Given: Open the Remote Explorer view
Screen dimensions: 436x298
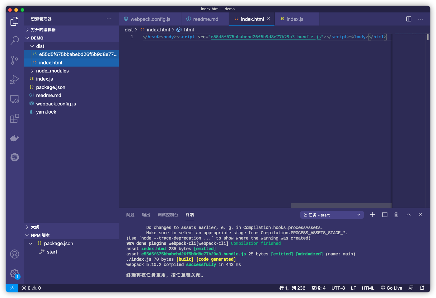Looking at the screenshot, I should pyautogui.click(x=15, y=99).
